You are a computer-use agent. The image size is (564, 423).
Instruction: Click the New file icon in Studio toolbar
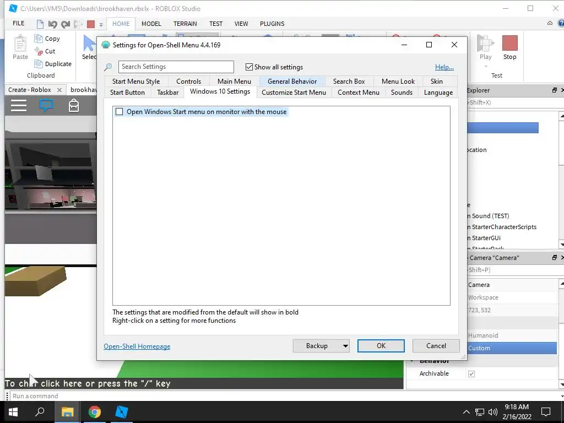tap(40, 24)
